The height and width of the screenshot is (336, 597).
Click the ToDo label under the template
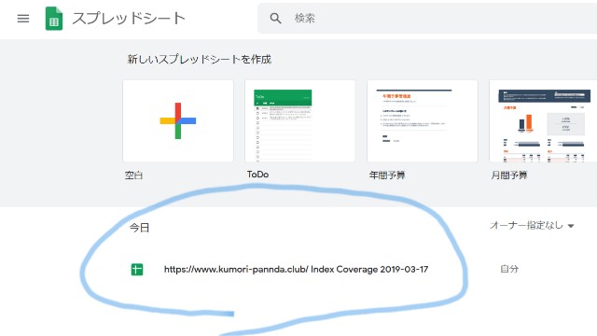(257, 175)
